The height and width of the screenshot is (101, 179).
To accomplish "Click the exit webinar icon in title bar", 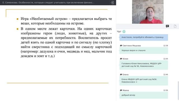I will coord(112,3).
